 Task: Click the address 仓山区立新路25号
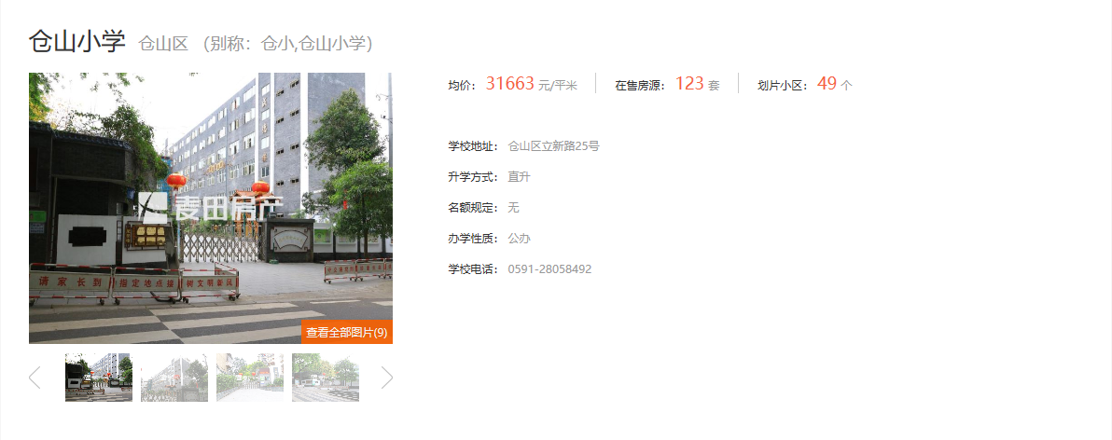[554, 146]
